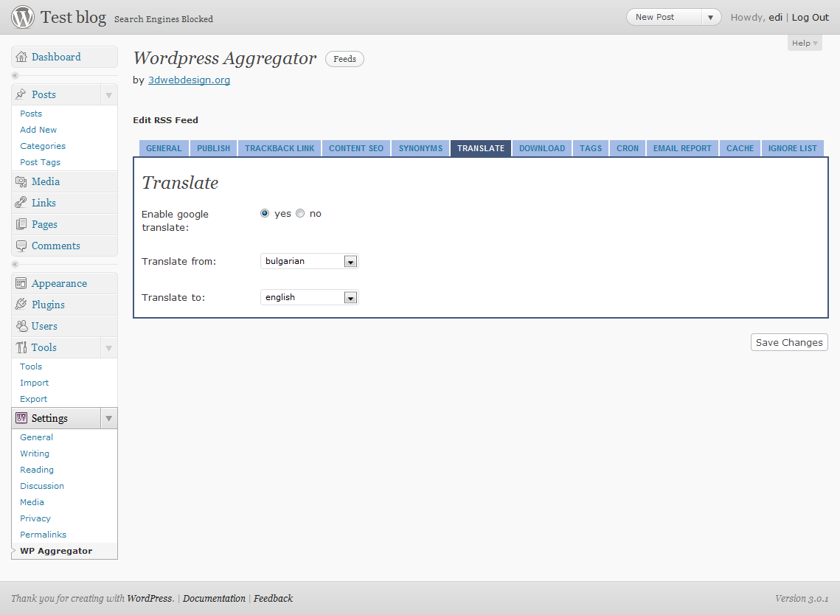Open the 3dwebdesign.org link
Viewport: 840px width, 615px height.
tap(189, 80)
